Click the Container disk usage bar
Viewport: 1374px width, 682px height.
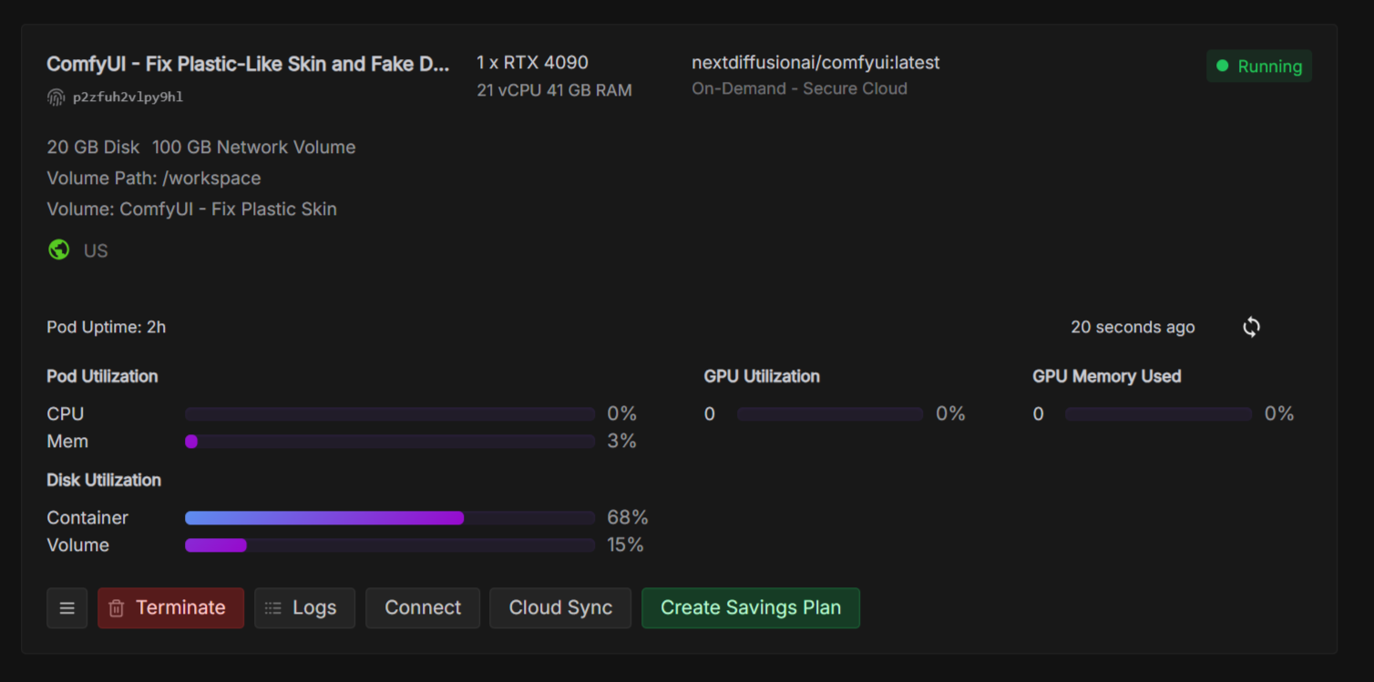tap(390, 518)
